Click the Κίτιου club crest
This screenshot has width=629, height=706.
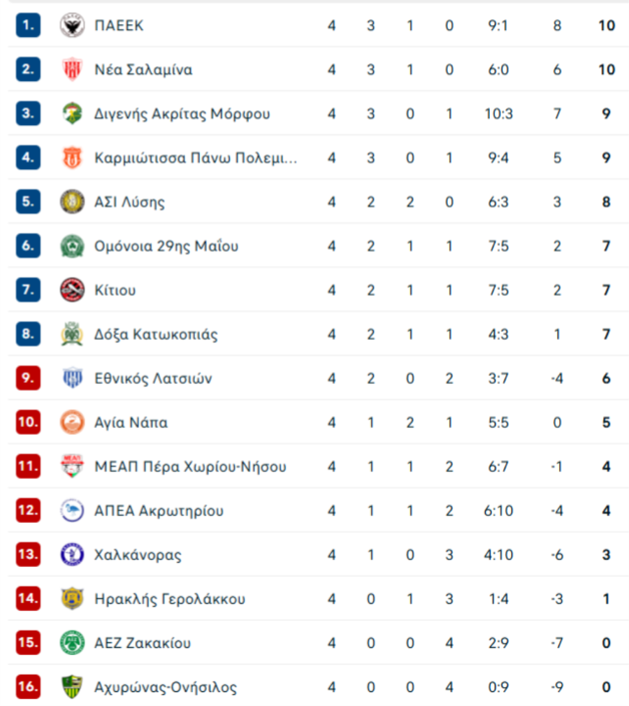(72, 290)
